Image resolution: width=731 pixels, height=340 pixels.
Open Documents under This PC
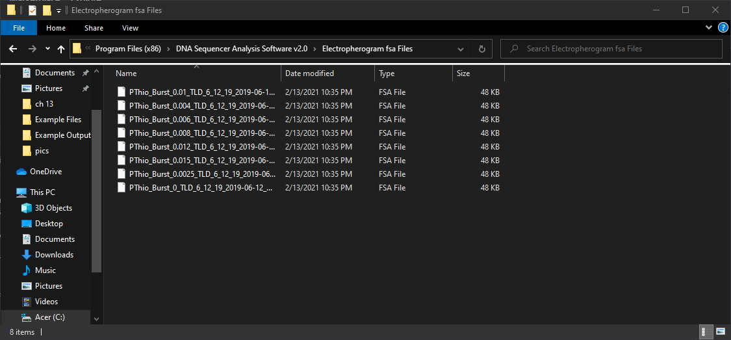point(55,239)
